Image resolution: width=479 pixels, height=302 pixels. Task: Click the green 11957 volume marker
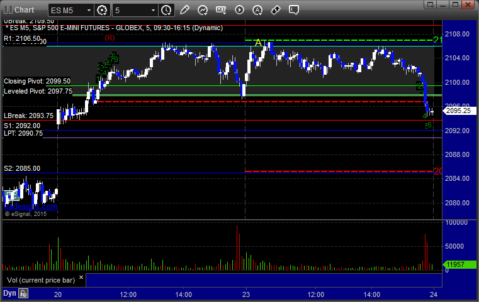[459, 264]
